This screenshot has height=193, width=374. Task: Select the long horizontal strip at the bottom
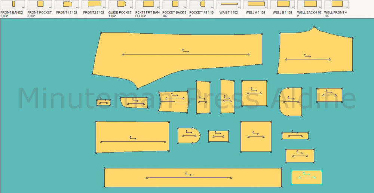tap(193, 178)
